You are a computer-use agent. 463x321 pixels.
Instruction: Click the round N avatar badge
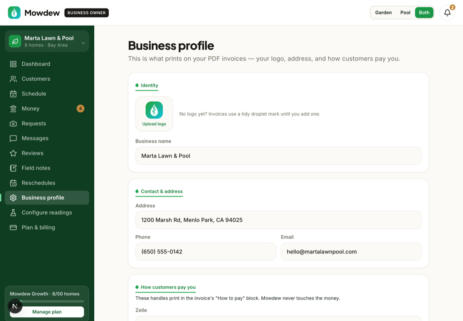pyautogui.click(x=15, y=306)
